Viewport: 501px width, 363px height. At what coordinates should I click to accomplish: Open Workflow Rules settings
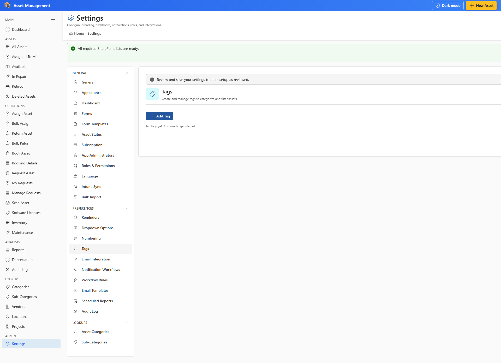pyautogui.click(x=101, y=280)
